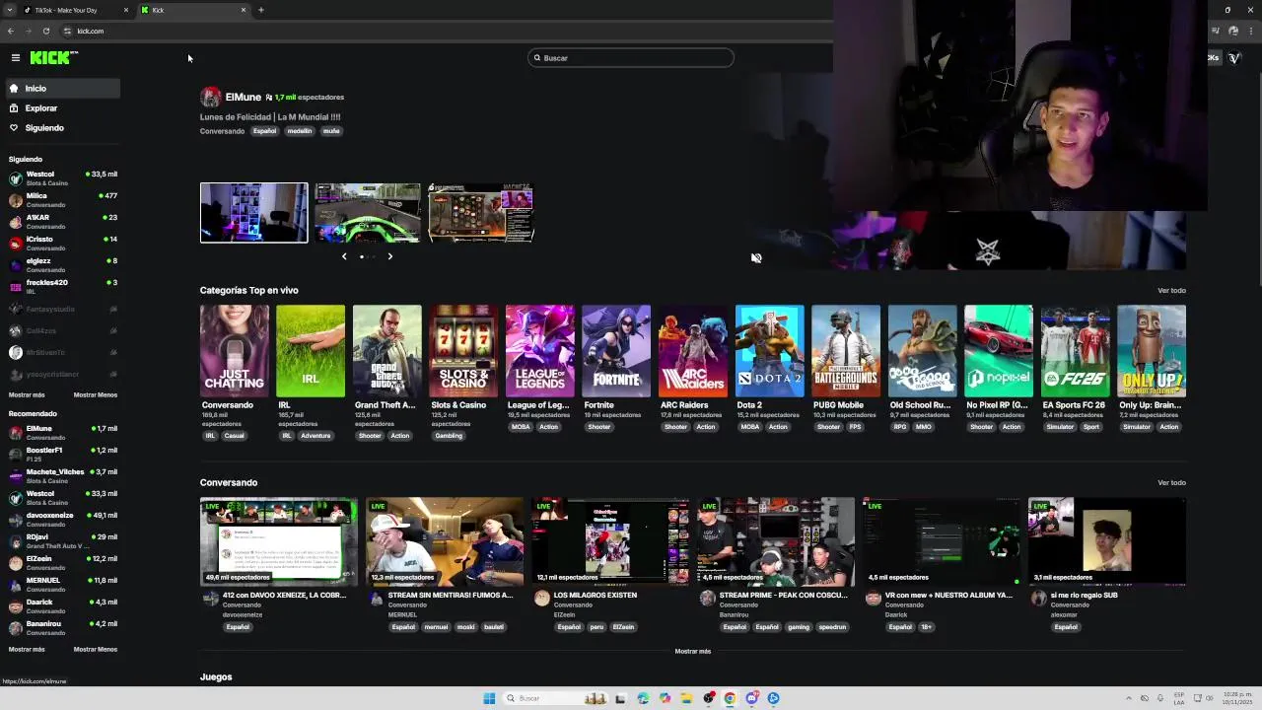Image resolution: width=1262 pixels, height=710 pixels.
Task: Go to Inicio in sidebar
Action: (61, 89)
